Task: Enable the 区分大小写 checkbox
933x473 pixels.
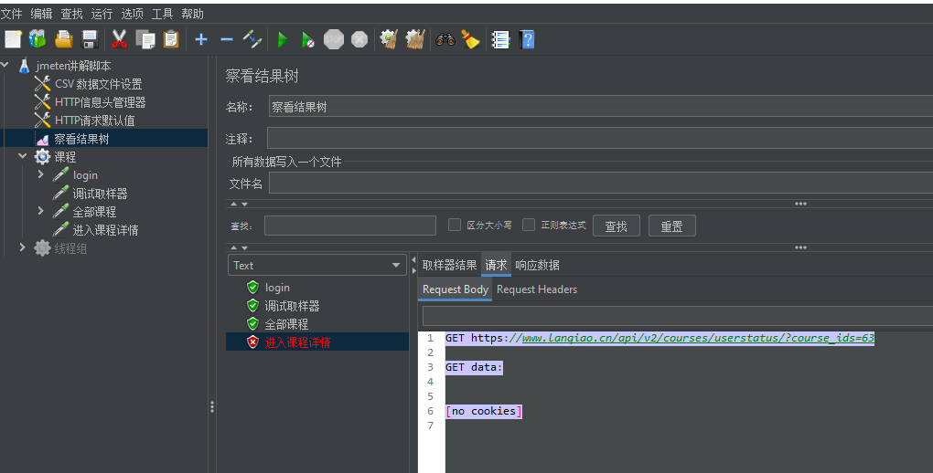Action: [x=455, y=225]
